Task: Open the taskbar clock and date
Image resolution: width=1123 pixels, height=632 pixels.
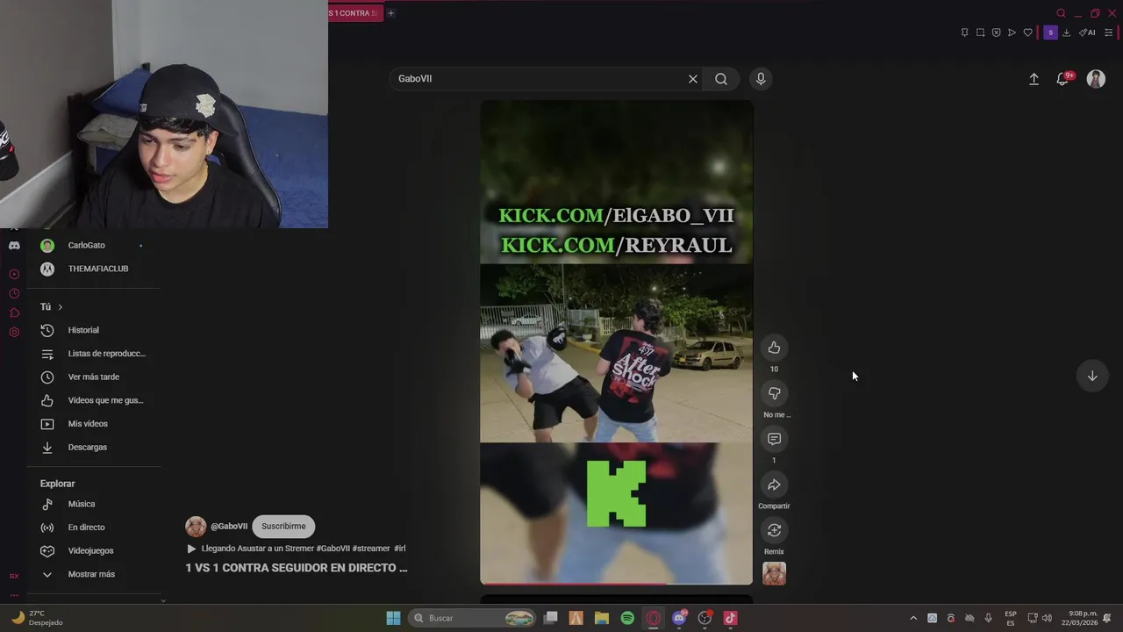Action: point(1079,618)
